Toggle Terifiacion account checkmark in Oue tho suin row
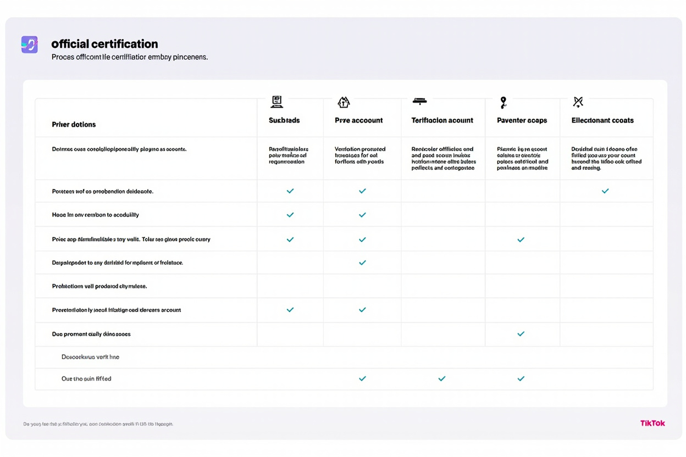686x457 pixels. click(x=441, y=378)
